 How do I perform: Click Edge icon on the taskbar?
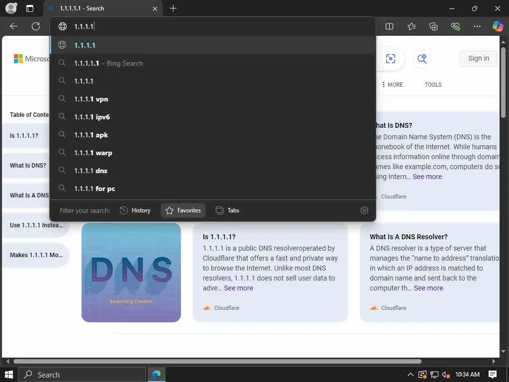(157, 375)
